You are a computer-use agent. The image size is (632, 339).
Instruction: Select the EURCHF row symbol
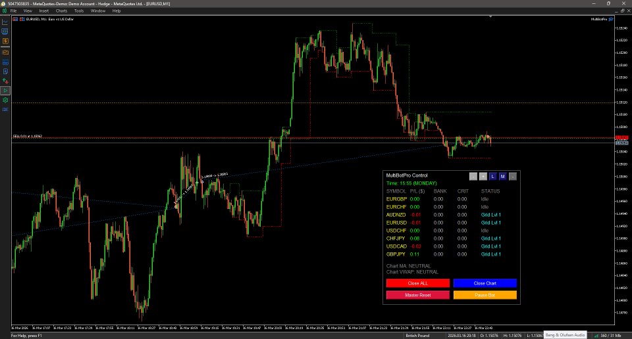click(396, 207)
